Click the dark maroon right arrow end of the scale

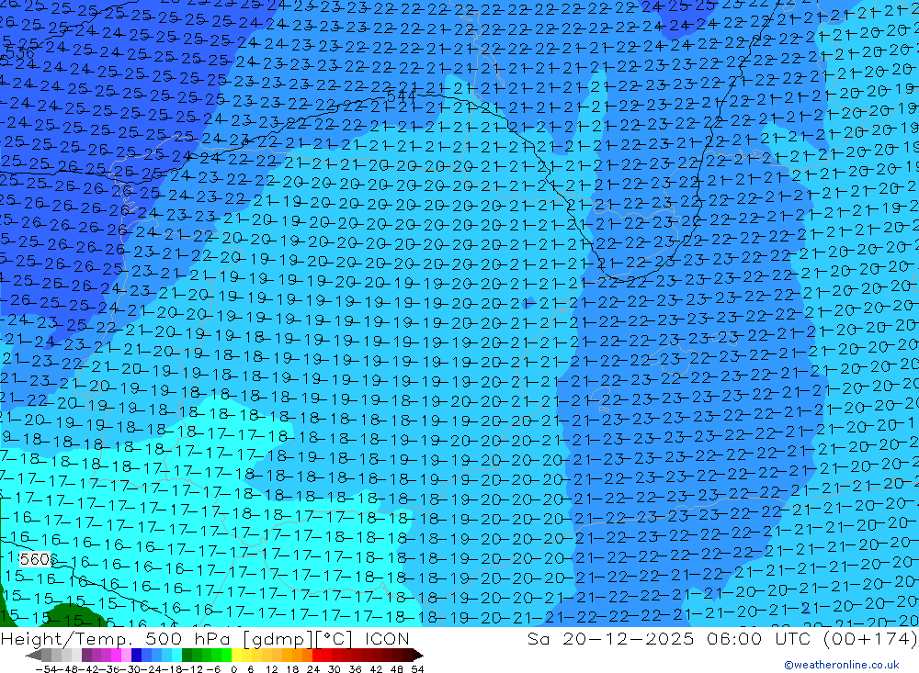pyautogui.click(x=417, y=655)
